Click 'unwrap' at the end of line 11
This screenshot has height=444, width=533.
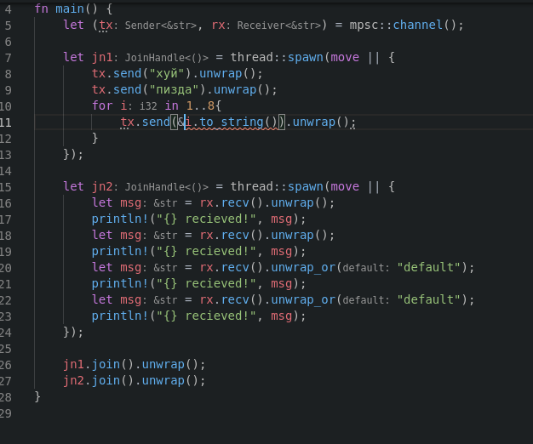(x=313, y=122)
